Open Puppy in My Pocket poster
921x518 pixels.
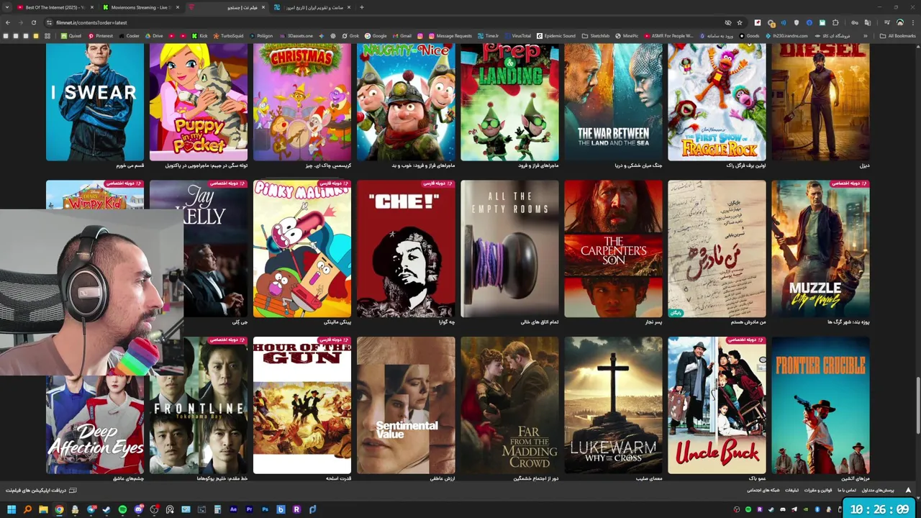(199, 102)
